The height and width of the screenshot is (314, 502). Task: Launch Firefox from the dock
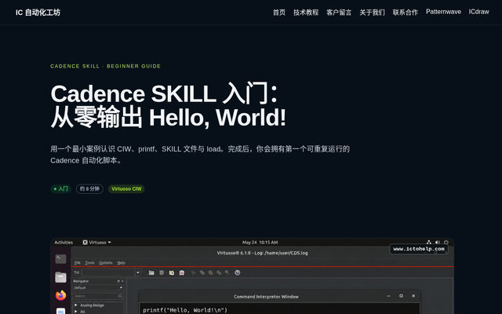pyautogui.click(x=60, y=295)
